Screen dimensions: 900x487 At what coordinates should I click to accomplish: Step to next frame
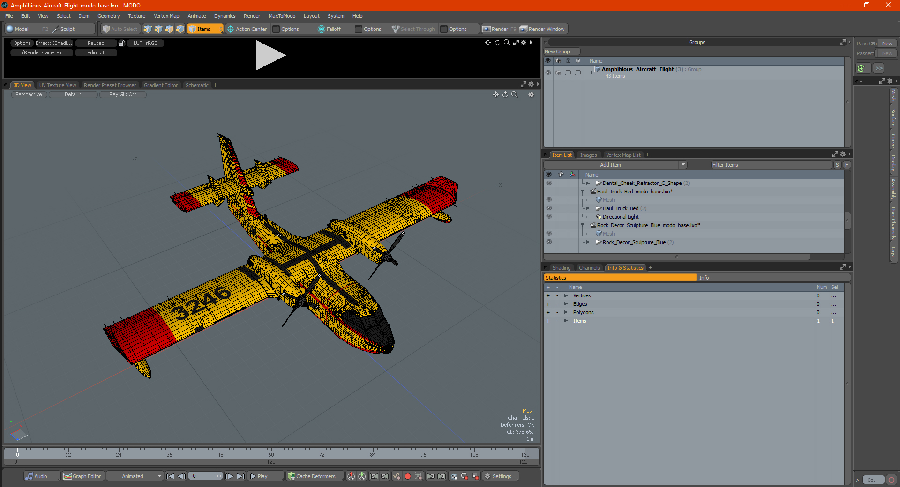(x=230, y=476)
